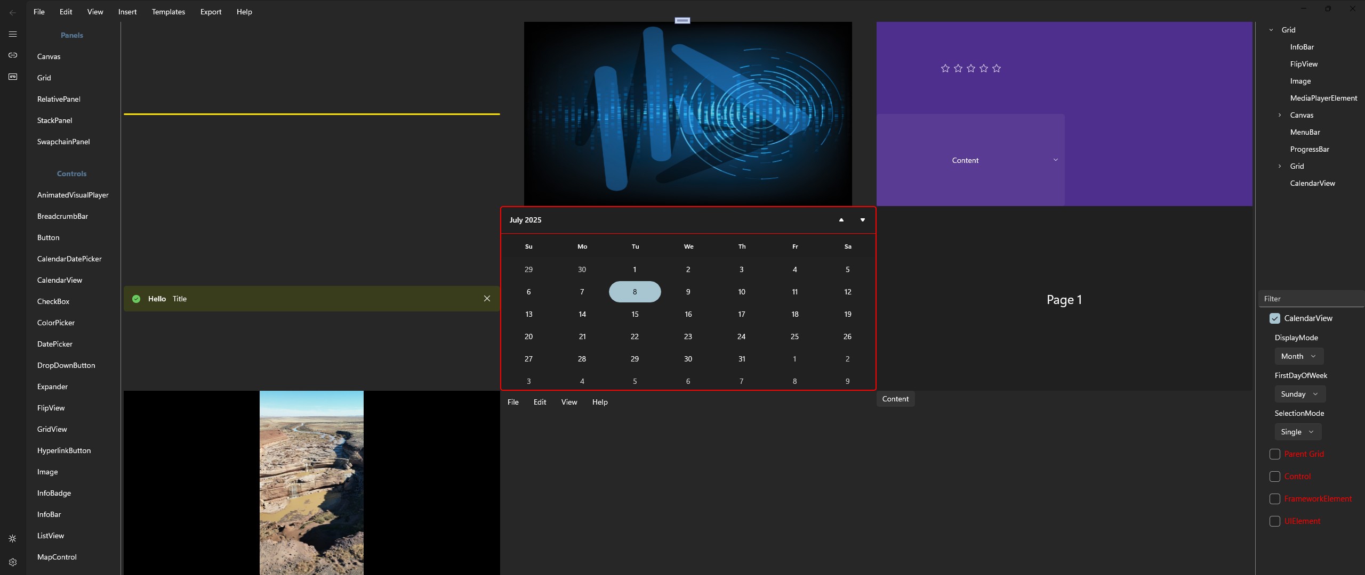This screenshot has height=575, width=1365.
Task: Open settings with the gear icon
Action: (x=13, y=562)
